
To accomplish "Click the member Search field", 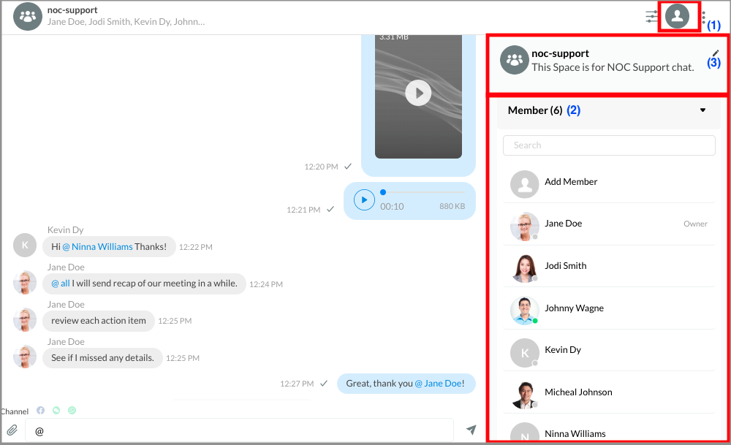I will click(609, 145).
